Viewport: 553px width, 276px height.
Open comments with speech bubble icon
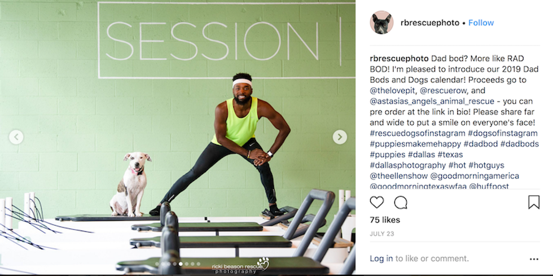click(x=401, y=202)
